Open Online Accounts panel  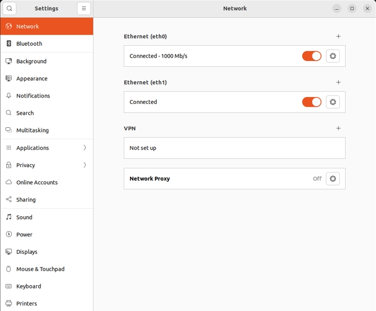[x=47, y=182]
